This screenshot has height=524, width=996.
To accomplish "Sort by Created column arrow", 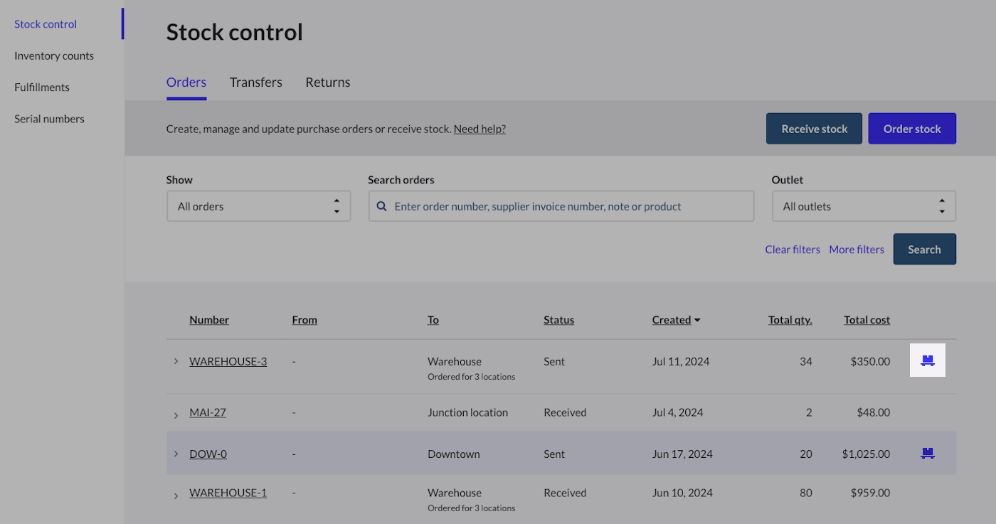I will tap(697, 321).
